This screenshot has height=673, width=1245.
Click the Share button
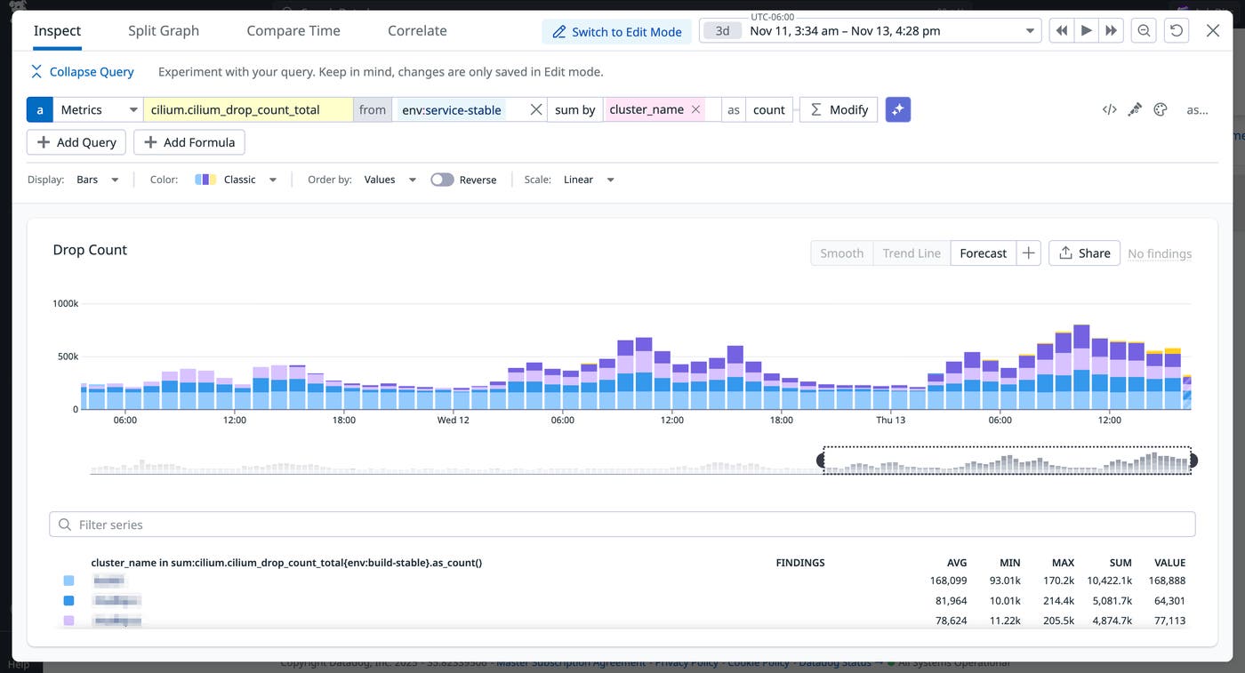point(1084,252)
